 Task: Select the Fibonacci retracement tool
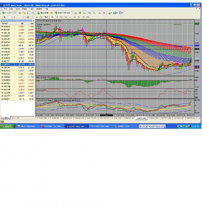[32, 17]
